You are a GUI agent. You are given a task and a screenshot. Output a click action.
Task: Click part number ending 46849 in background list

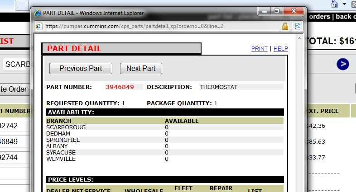coord(9,141)
